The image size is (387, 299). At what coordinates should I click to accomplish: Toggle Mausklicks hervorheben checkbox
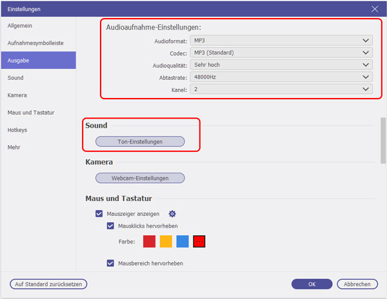tap(110, 226)
